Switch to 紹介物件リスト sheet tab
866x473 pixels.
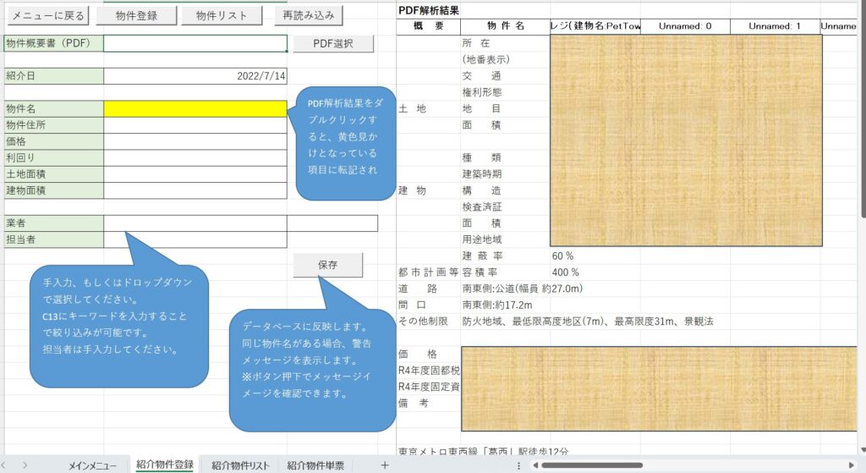pyautogui.click(x=240, y=465)
